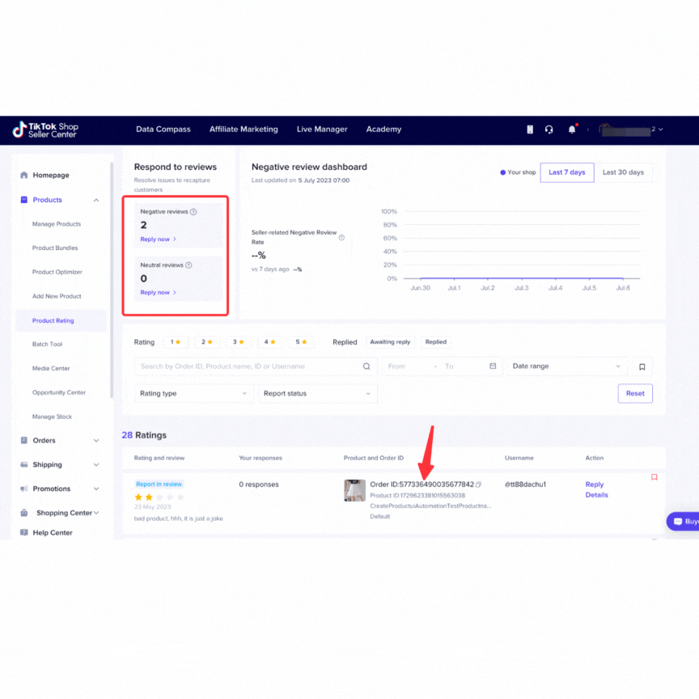This screenshot has width=699, height=699.
Task: Click the TikTok Shop Seller Center logo
Action: 45,129
